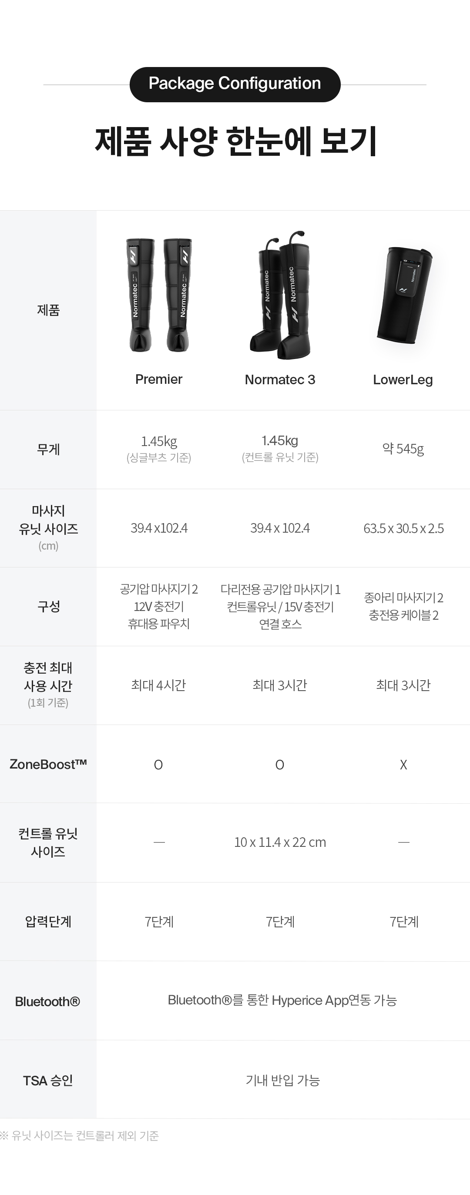Click the 약 545g weight value
The height and width of the screenshot is (1195, 470).
pyautogui.click(x=403, y=449)
